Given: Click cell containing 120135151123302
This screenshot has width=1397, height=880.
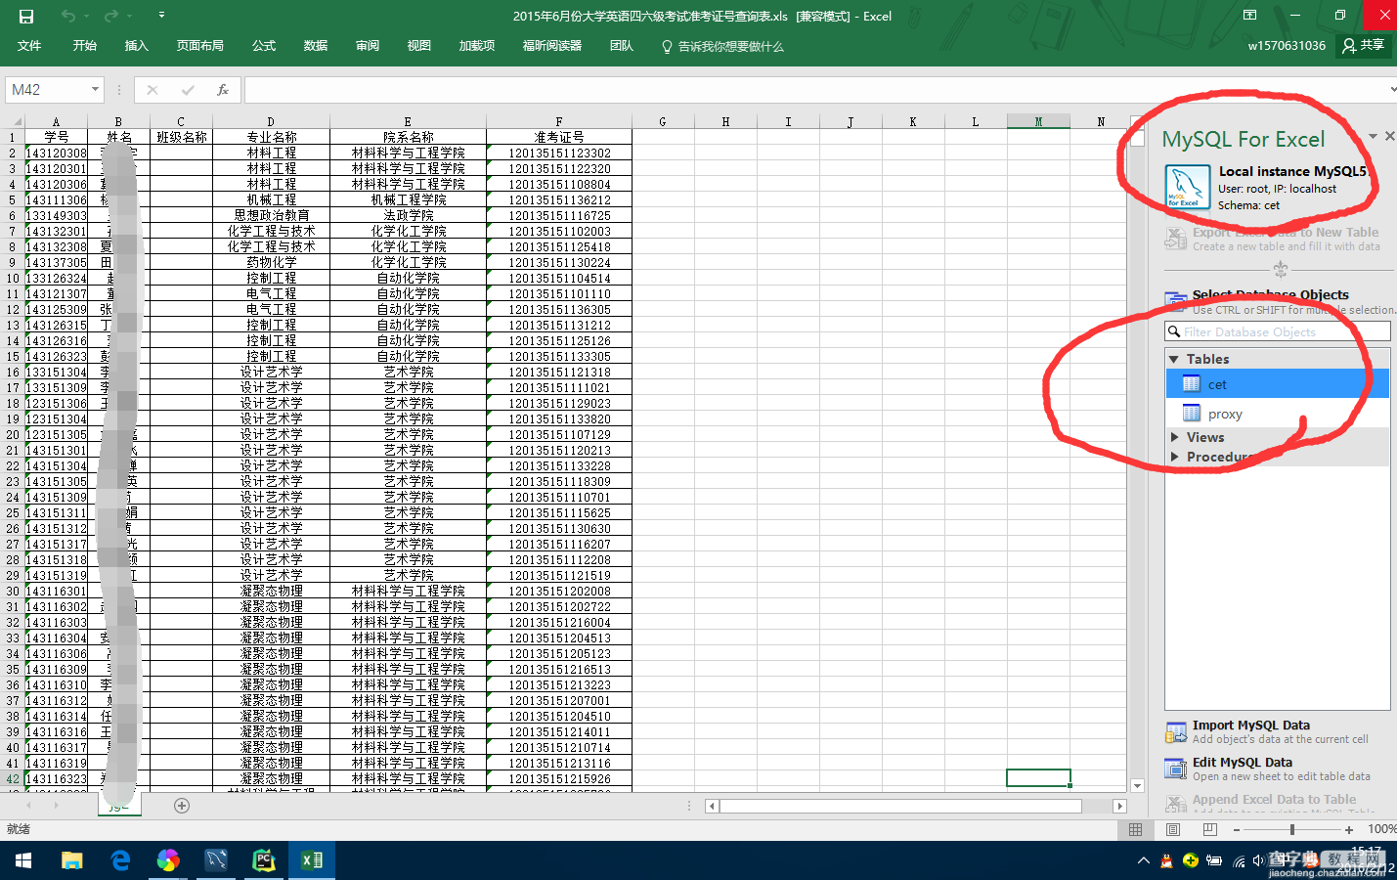Looking at the screenshot, I should [x=559, y=153].
